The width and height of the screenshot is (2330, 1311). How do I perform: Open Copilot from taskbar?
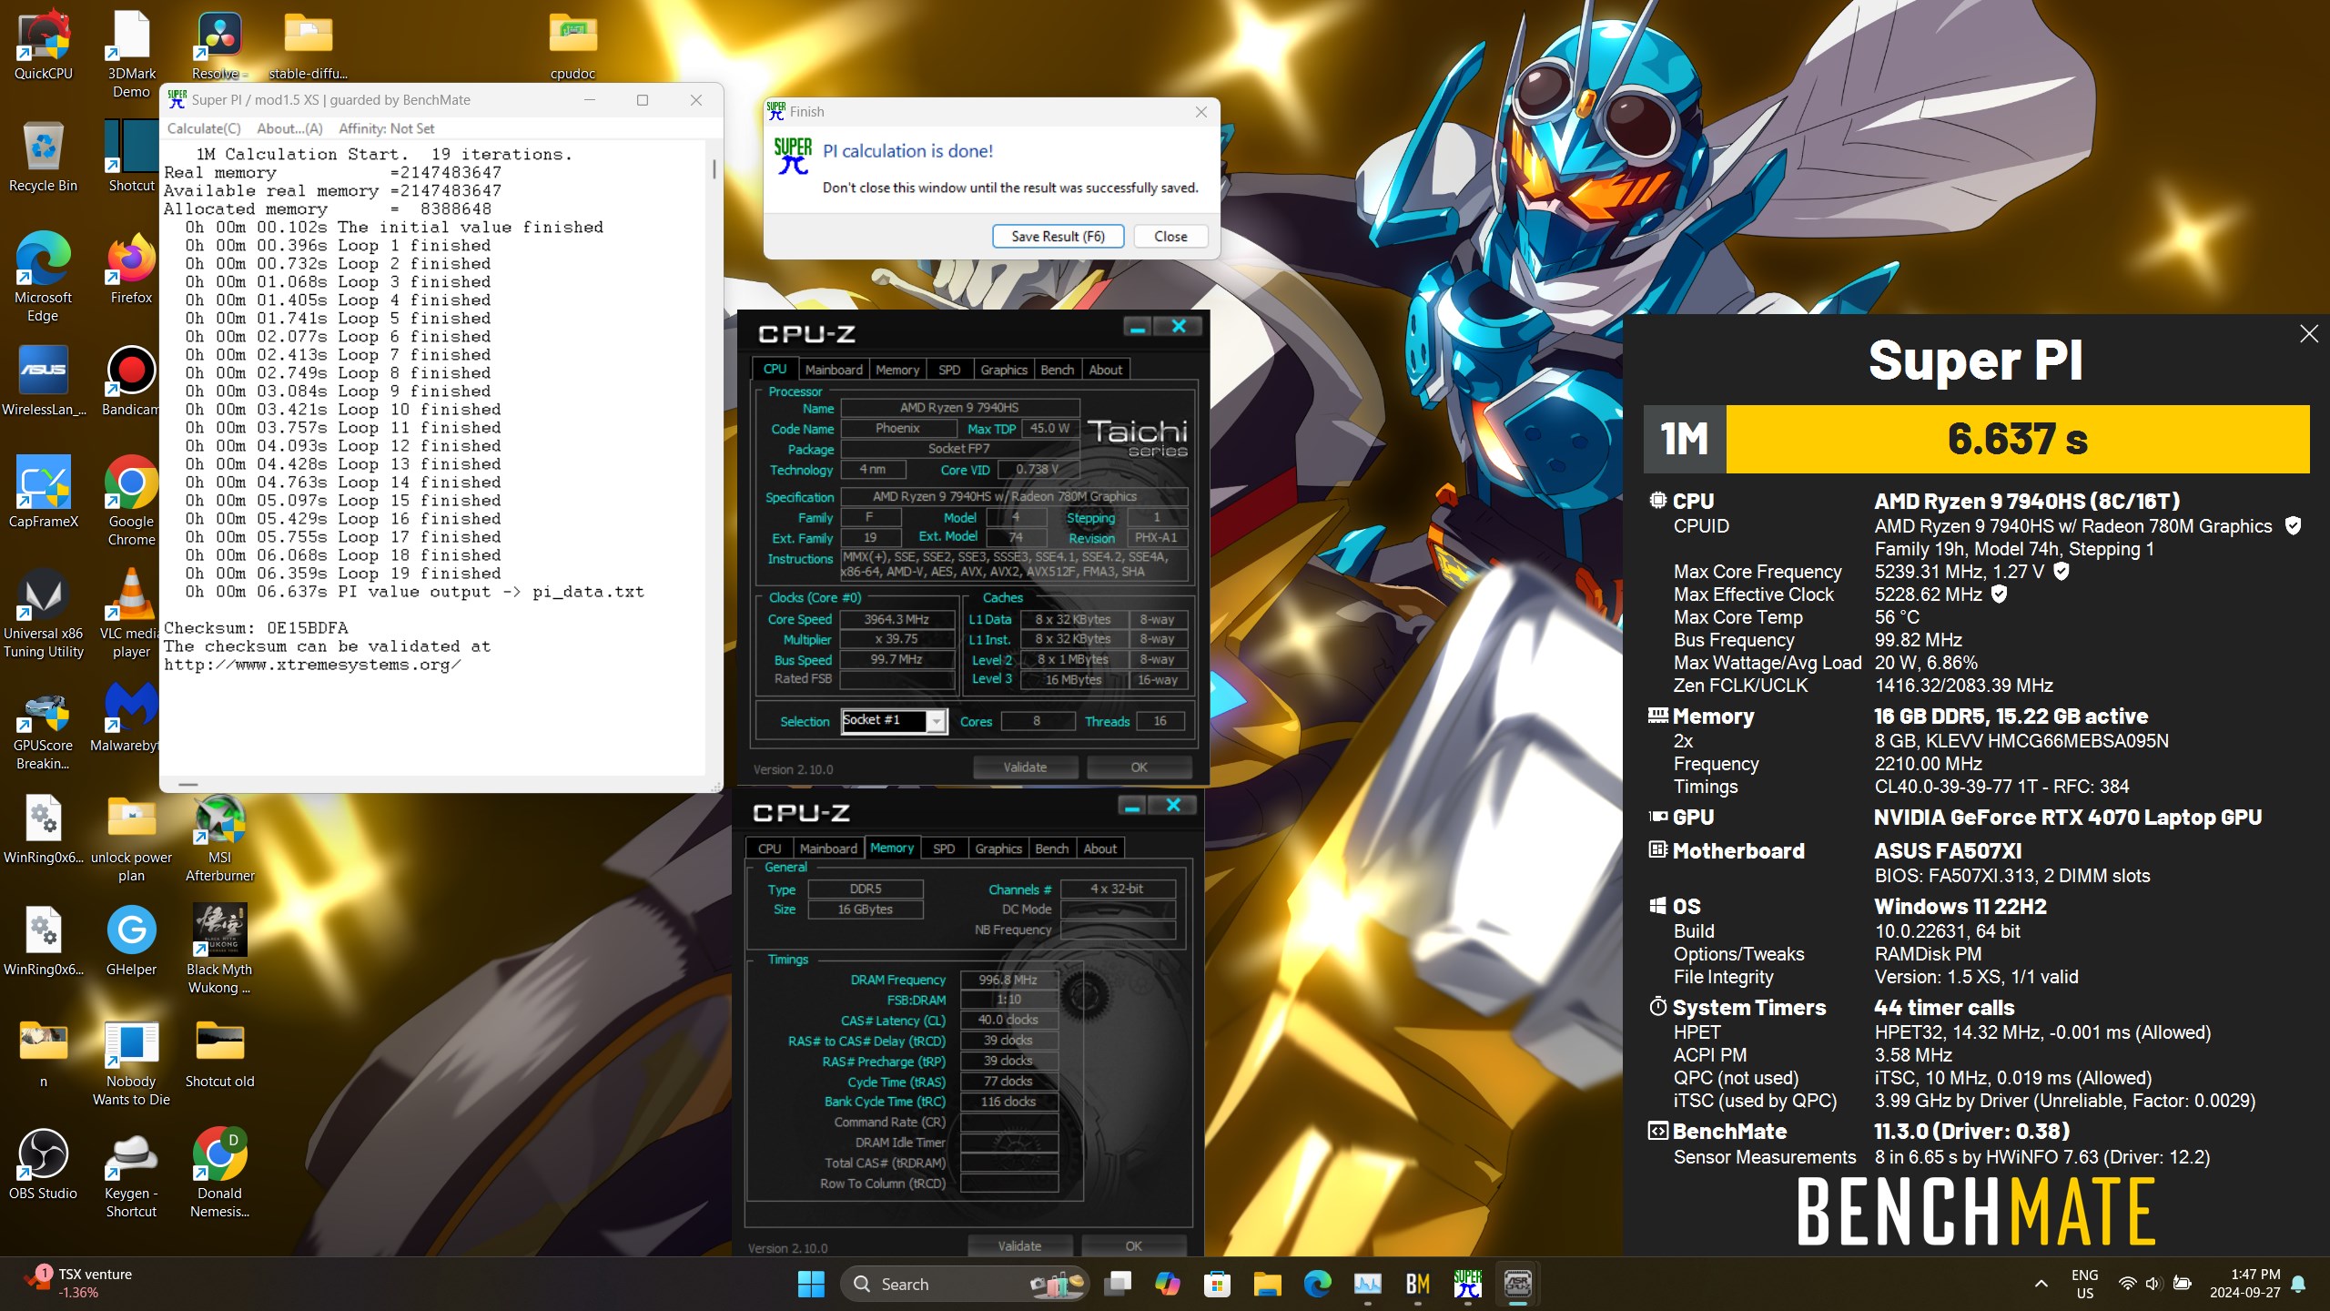(x=1167, y=1284)
